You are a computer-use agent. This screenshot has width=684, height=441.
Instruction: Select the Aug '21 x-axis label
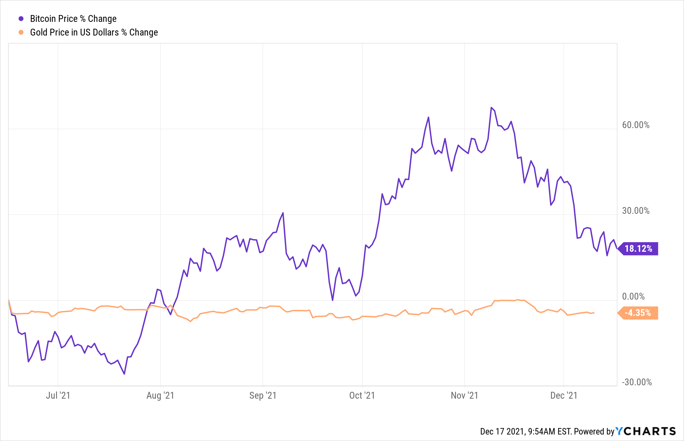coord(160,396)
